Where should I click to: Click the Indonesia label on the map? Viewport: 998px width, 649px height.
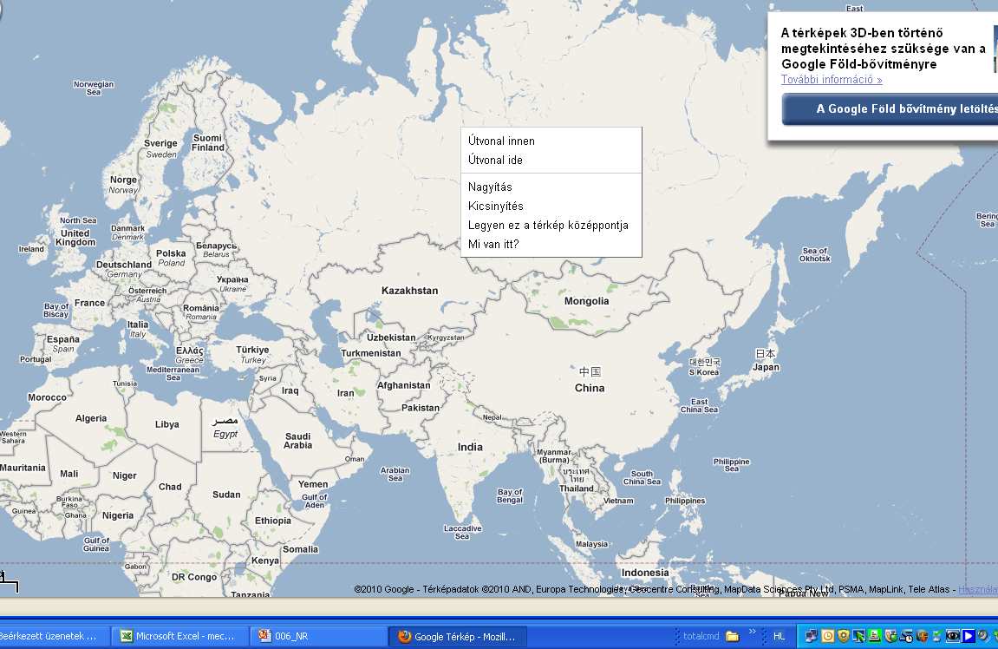click(x=645, y=573)
